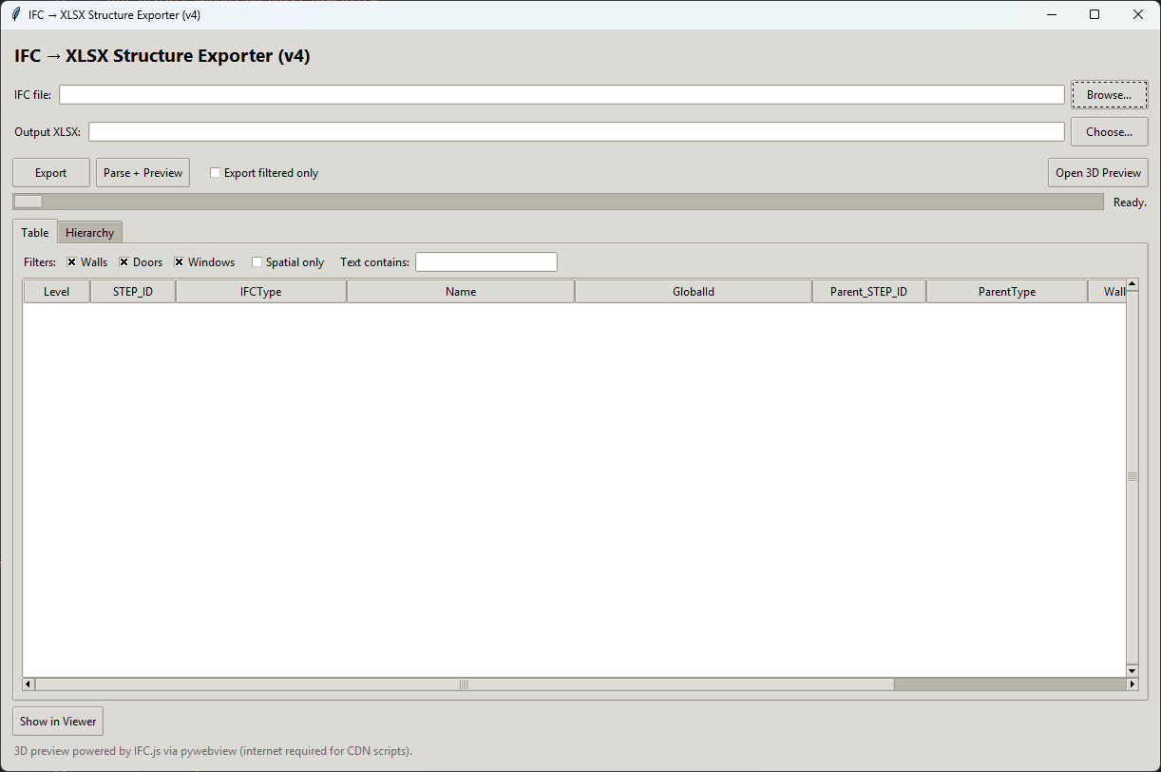Click the Browse... button for IFC file
The width and height of the screenshot is (1161, 772).
click(1109, 95)
